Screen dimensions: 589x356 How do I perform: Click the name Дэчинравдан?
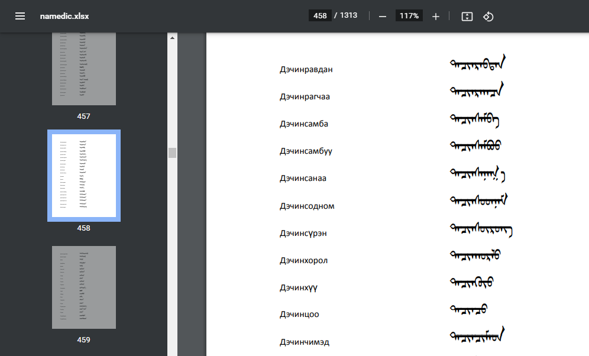point(306,69)
